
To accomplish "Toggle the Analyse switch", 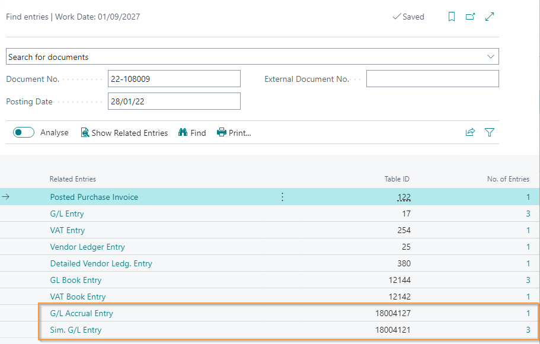I will (x=24, y=132).
